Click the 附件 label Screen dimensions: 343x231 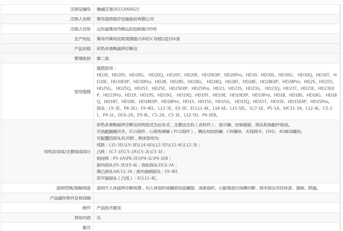(87, 208)
